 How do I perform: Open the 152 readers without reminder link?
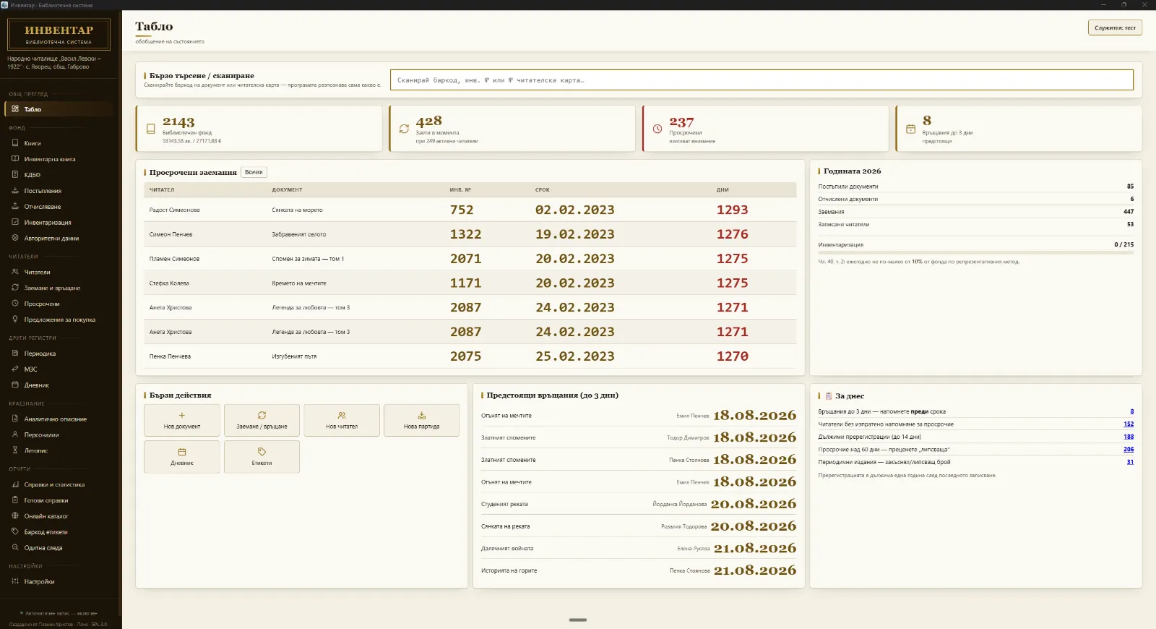(1129, 424)
